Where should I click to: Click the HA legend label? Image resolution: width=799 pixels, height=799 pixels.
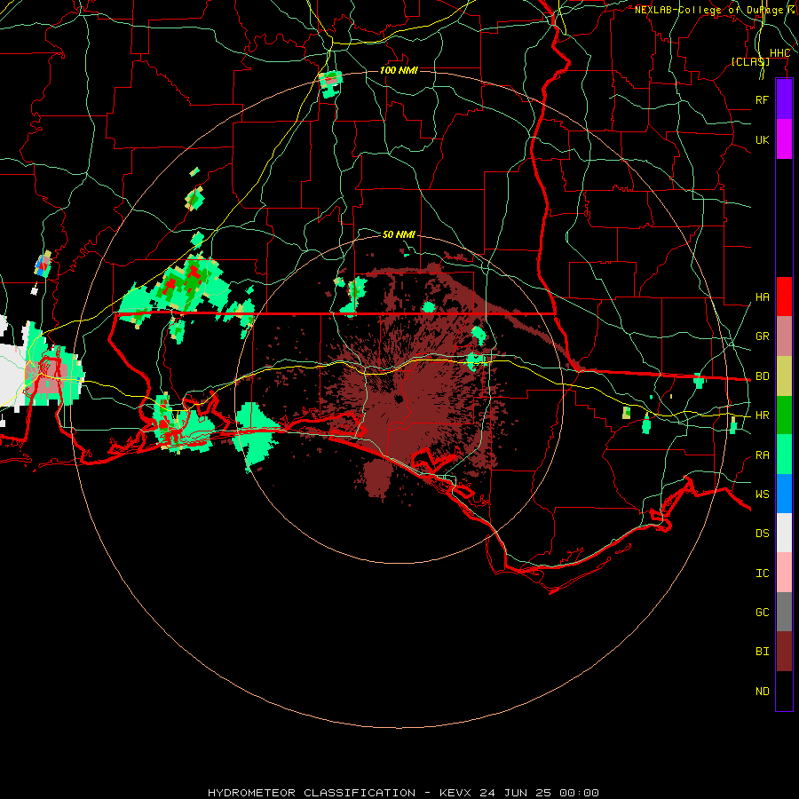coord(762,297)
